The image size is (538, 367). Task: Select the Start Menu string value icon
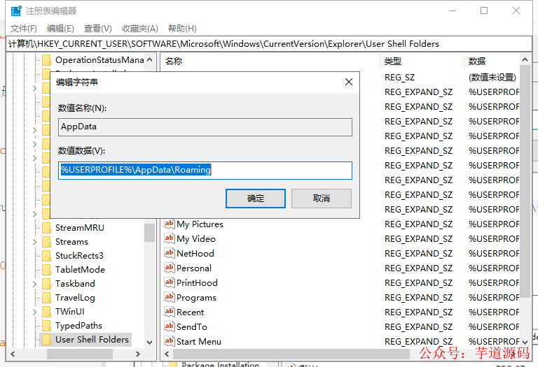(x=169, y=341)
